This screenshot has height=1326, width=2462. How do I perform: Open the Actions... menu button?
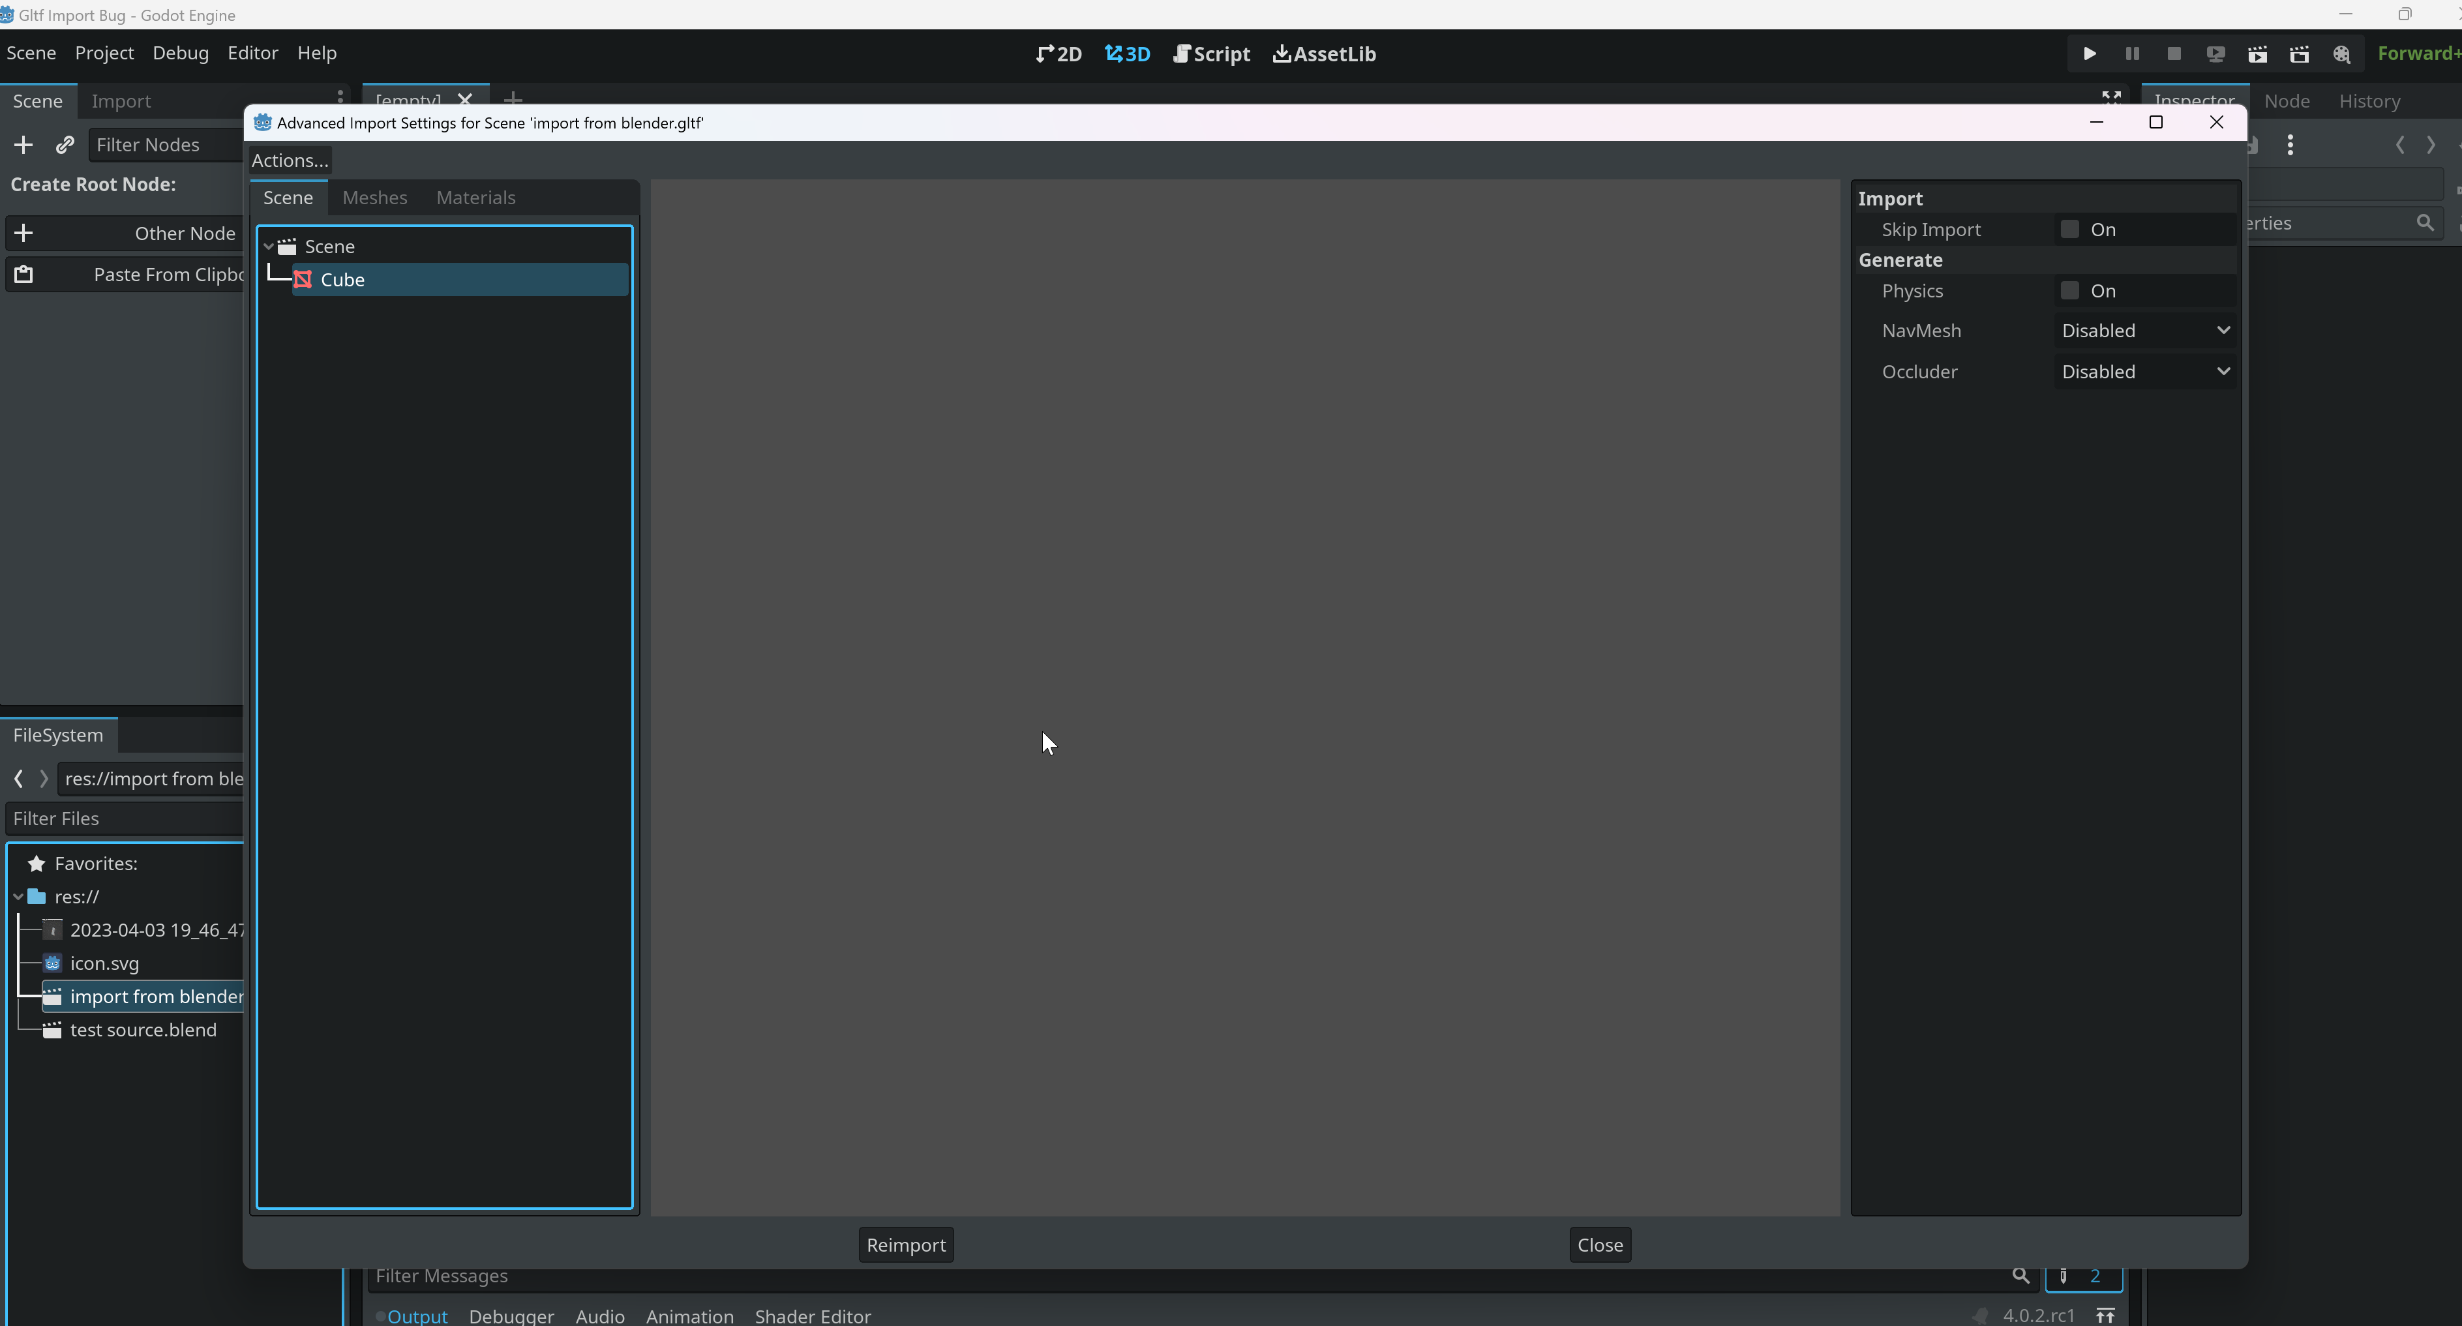click(x=289, y=160)
